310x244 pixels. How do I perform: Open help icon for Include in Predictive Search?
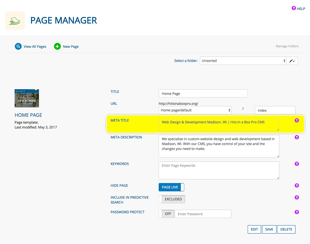[x=297, y=197]
